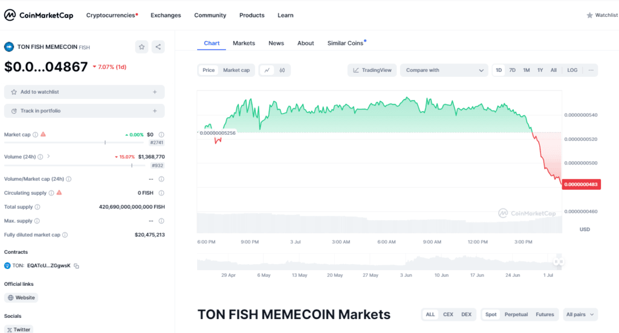Click Track in portfolio button

pyautogui.click(x=85, y=111)
